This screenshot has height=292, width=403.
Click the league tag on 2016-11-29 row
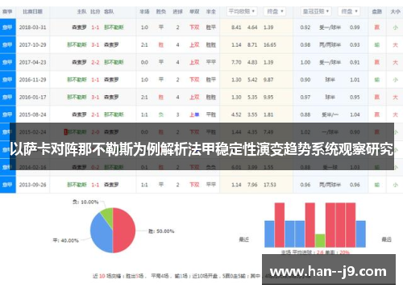(x=8, y=80)
